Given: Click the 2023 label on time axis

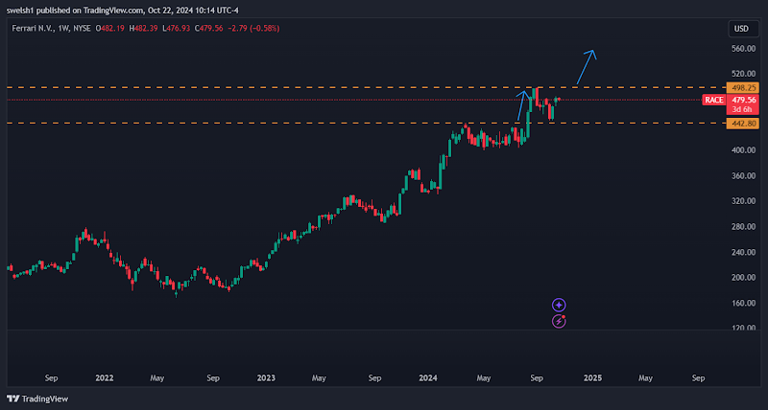Looking at the screenshot, I should pyautogui.click(x=266, y=377).
